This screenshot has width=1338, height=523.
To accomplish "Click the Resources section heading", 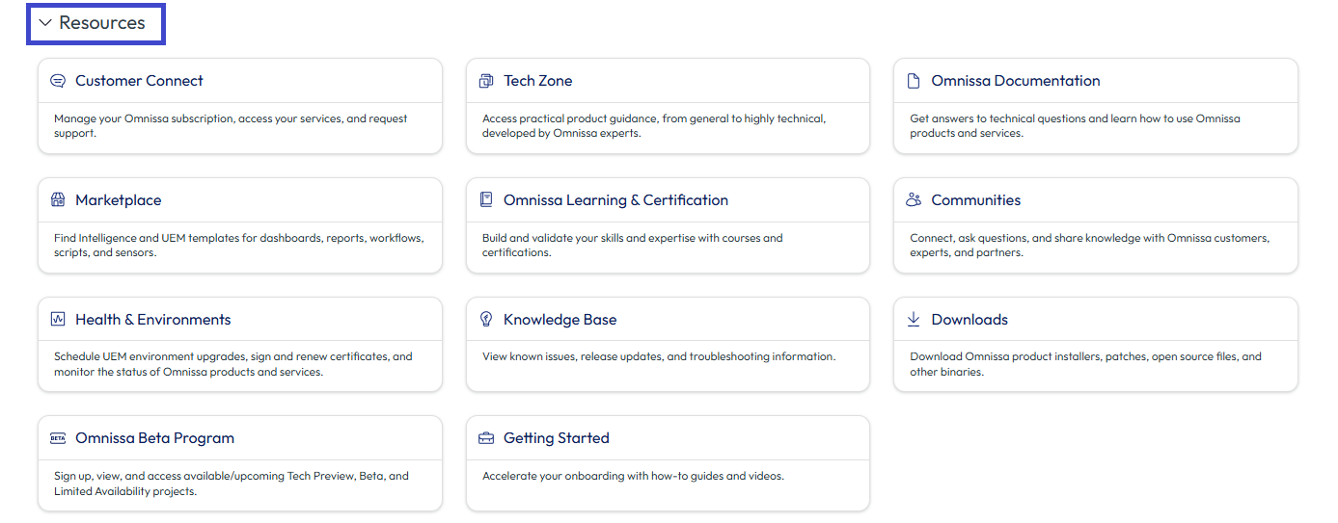I will point(101,23).
